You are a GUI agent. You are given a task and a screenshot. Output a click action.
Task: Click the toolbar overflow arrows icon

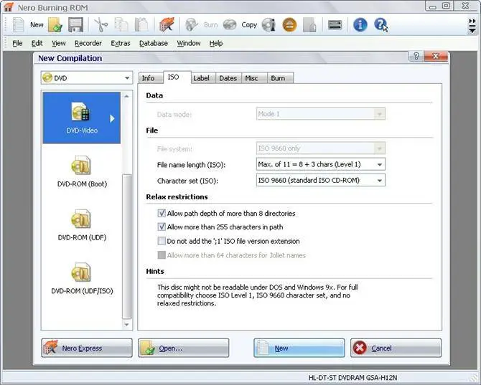point(472,26)
